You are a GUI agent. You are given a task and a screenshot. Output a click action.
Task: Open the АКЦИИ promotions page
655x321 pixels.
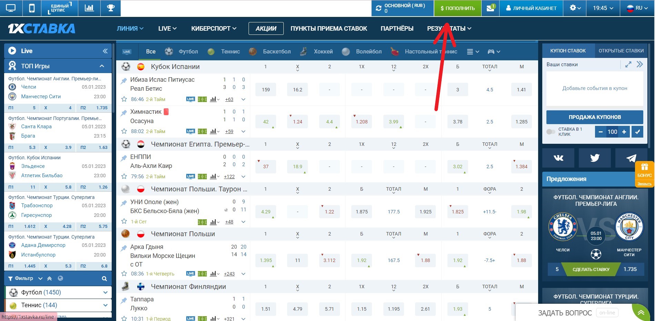[x=266, y=29]
